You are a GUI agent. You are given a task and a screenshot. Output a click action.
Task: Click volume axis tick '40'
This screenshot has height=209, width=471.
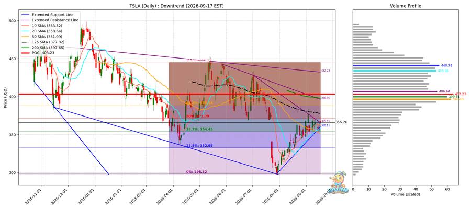tap(416, 189)
